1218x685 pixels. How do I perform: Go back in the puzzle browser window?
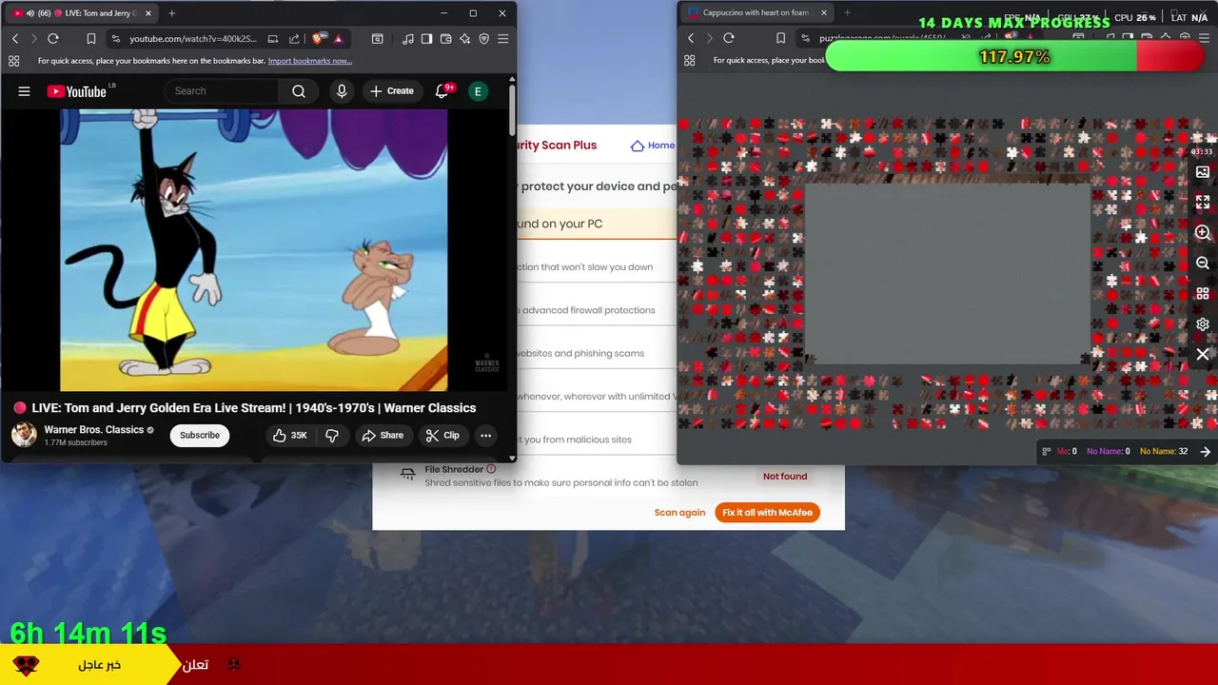691,38
